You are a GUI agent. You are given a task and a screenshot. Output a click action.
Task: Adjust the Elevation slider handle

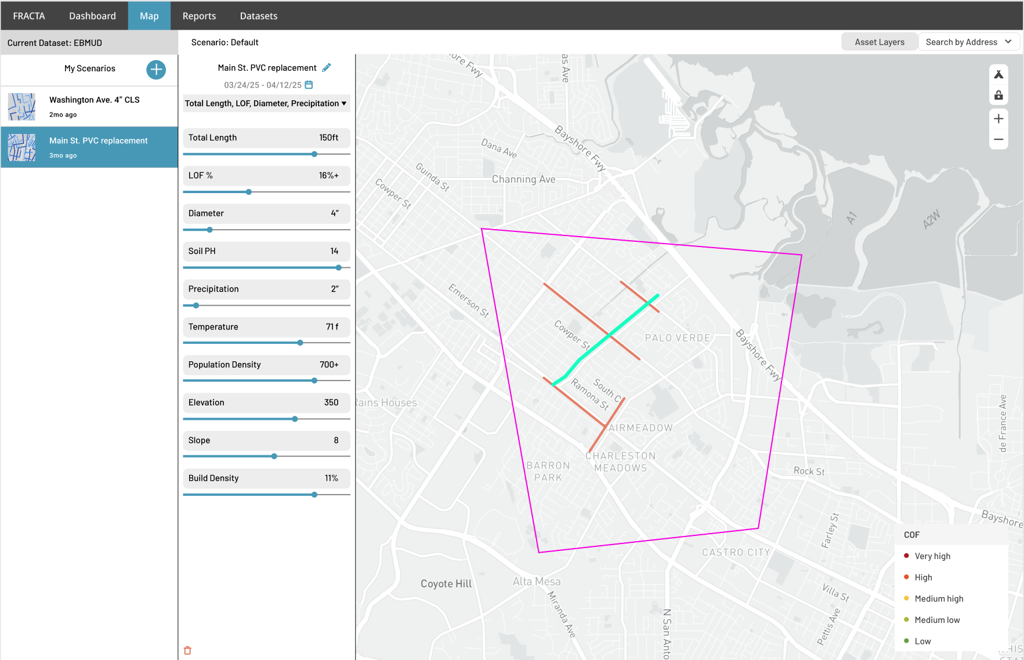click(295, 419)
